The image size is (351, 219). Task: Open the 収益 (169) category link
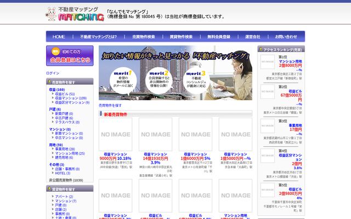tap(57, 90)
